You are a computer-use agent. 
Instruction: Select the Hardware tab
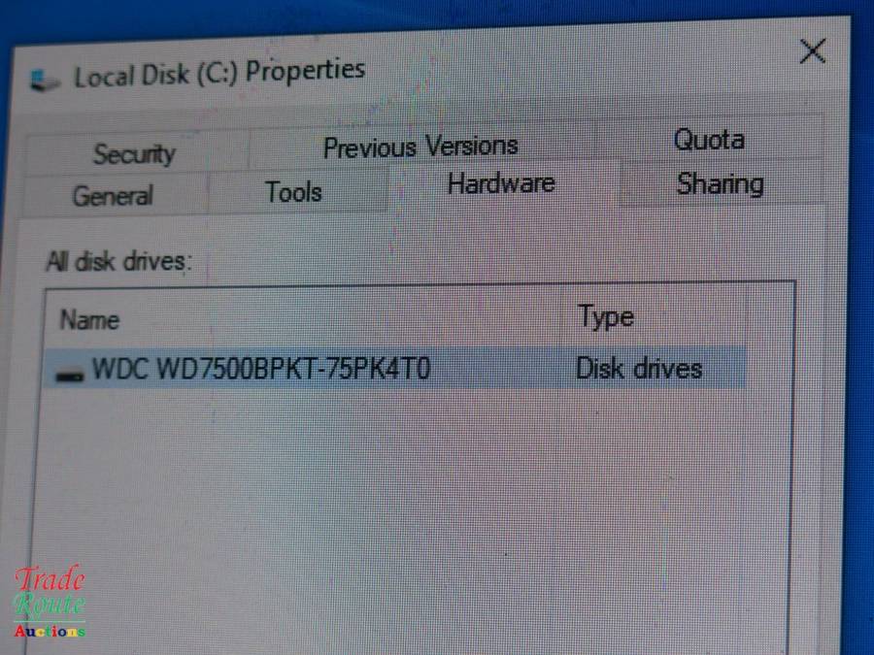(x=502, y=183)
